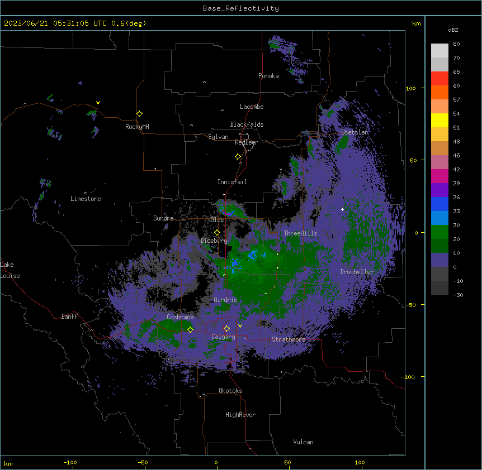This screenshot has width=482, height=470.
Task: Select the slate purple 10-0 dBZ legend swatch
Action: pyautogui.click(x=440, y=260)
